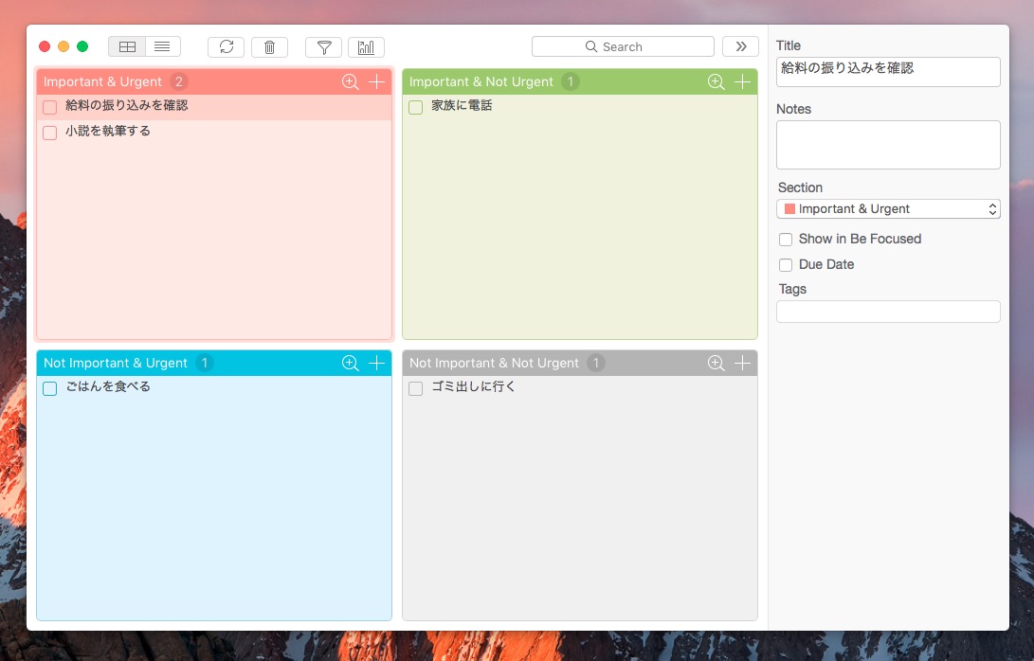Click the Not Important & Not Urgent count badge

pyautogui.click(x=596, y=363)
